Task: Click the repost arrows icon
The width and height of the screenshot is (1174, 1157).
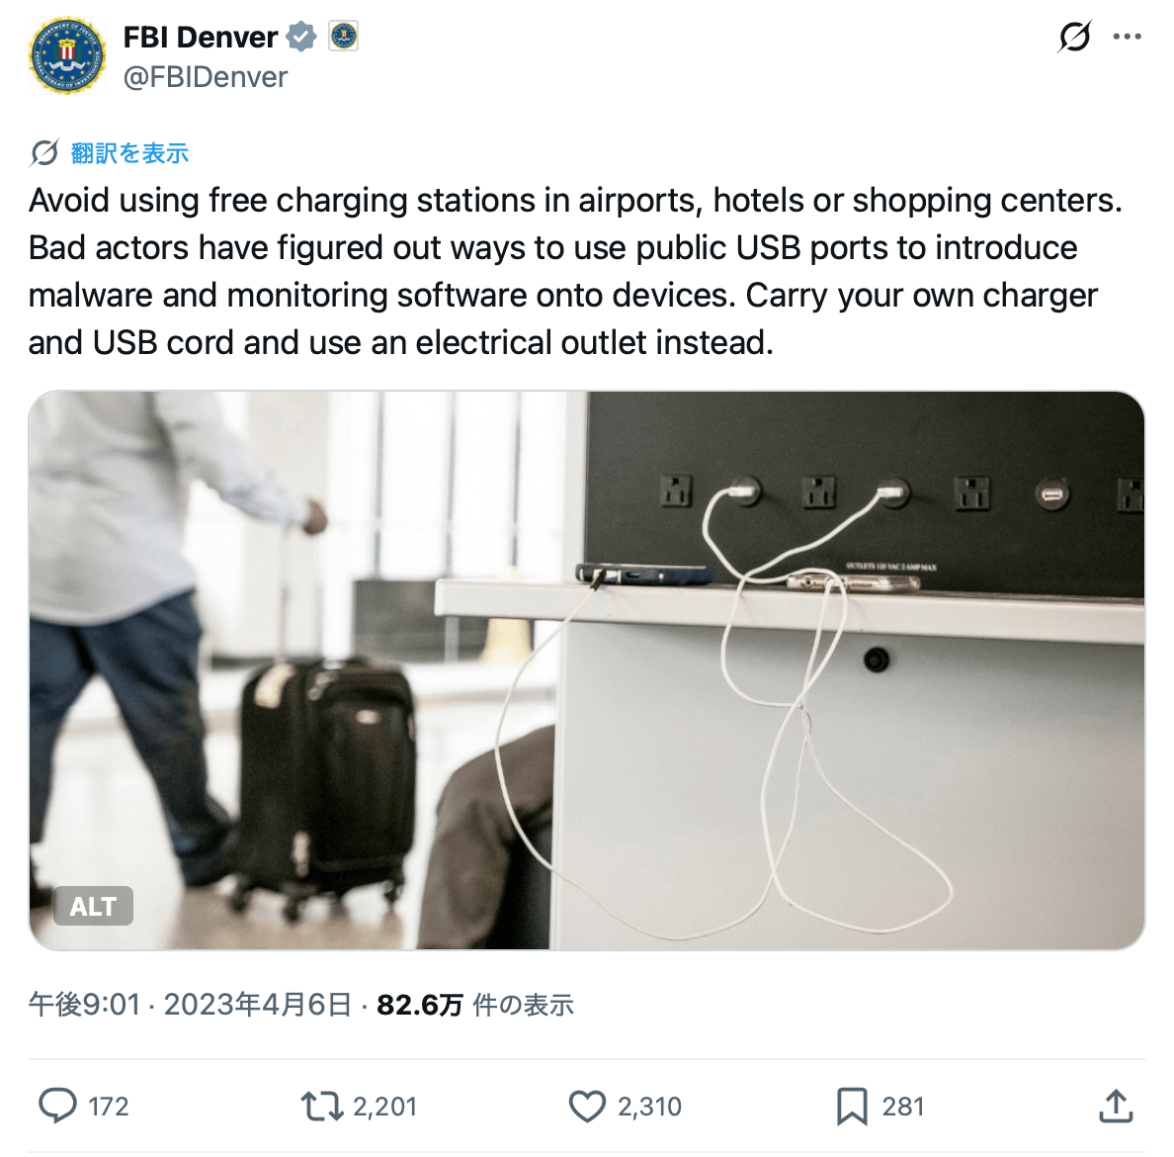Action: [322, 1106]
